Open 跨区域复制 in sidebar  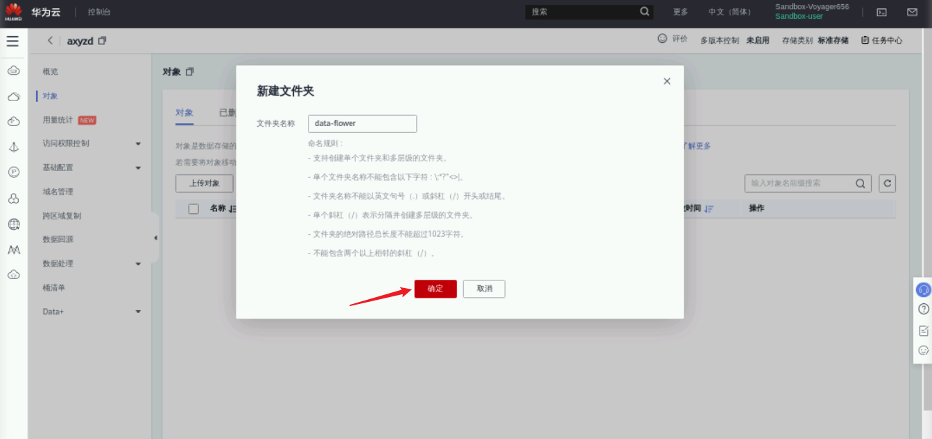[x=62, y=216]
